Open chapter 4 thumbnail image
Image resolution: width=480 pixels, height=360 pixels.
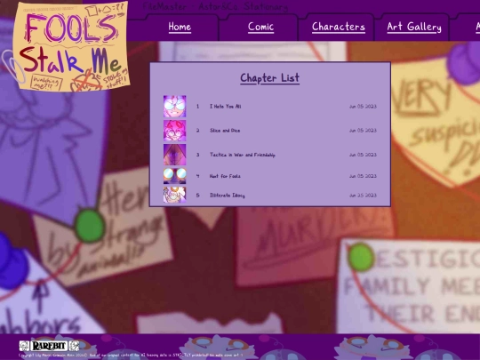[174, 176]
